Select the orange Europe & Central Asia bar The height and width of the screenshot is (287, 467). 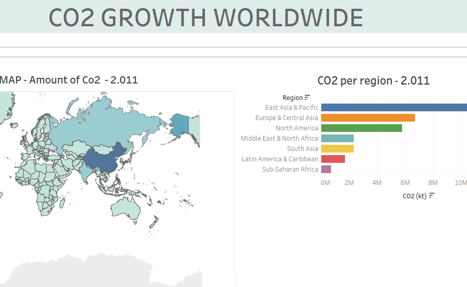point(368,118)
